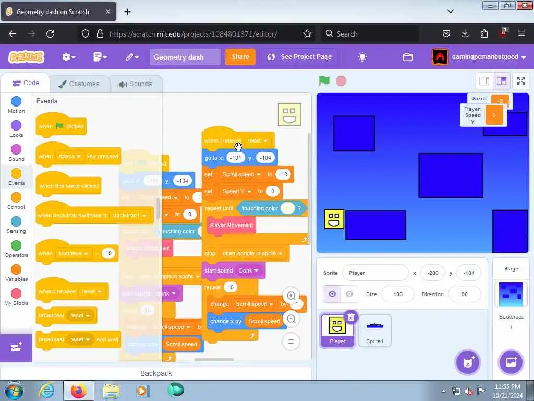This screenshot has height=401, width=534.
Task: Click the green flag to start project
Action: pyautogui.click(x=324, y=81)
